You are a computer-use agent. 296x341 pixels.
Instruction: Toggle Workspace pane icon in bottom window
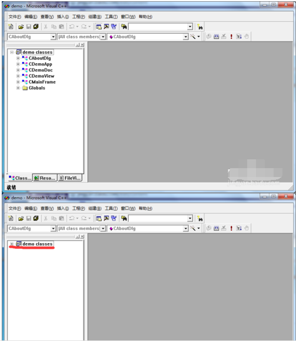[x=99, y=218]
